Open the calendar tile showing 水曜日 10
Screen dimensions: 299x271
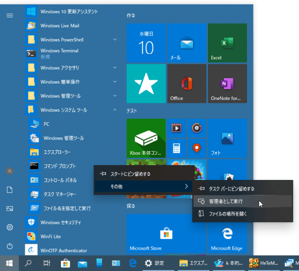tap(146, 43)
